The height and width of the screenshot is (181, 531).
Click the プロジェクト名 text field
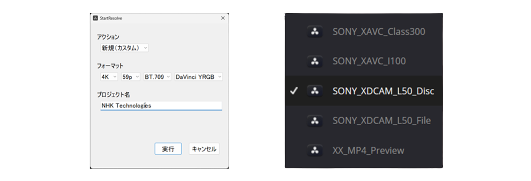(x=161, y=106)
